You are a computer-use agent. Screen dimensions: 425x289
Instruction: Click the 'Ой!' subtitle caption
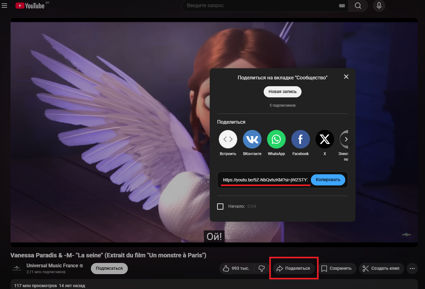coord(214,237)
